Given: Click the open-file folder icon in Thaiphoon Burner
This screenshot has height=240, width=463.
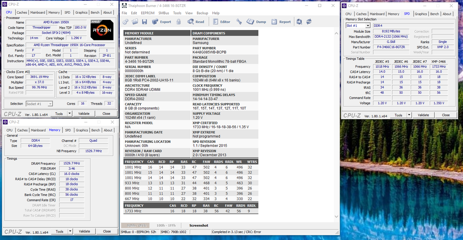Looking at the screenshot, I should [135, 22].
